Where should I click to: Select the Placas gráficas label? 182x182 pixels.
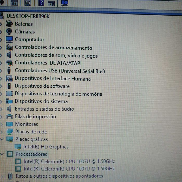click(31, 139)
